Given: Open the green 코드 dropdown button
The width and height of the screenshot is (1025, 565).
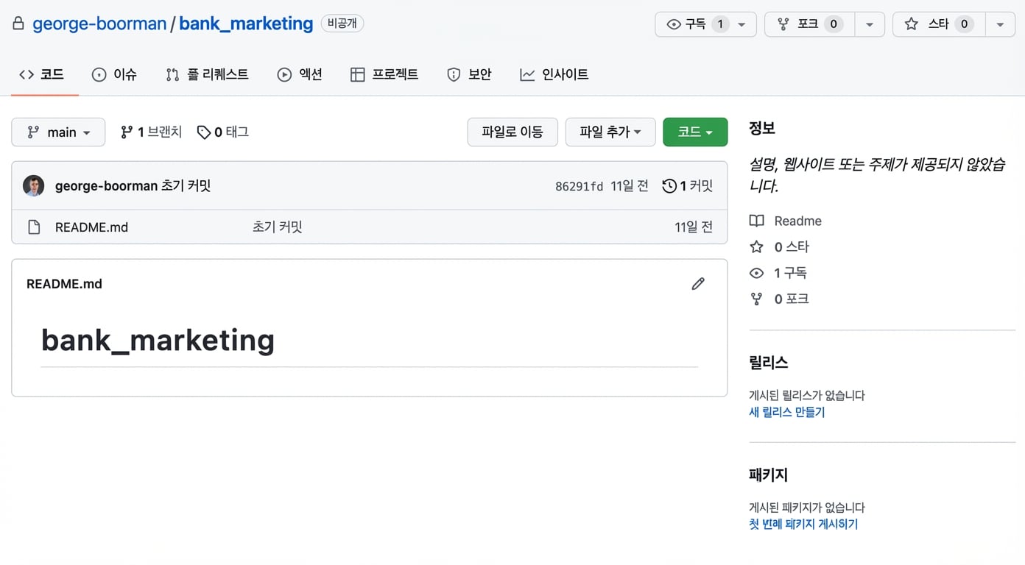Looking at the screenshot, I should 695,132.
